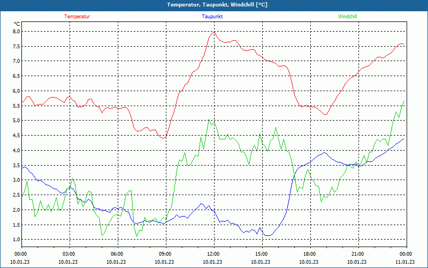The image size is (428, 268).
Task: Select the 1,0 value on the y-axis
Action: 16,240
